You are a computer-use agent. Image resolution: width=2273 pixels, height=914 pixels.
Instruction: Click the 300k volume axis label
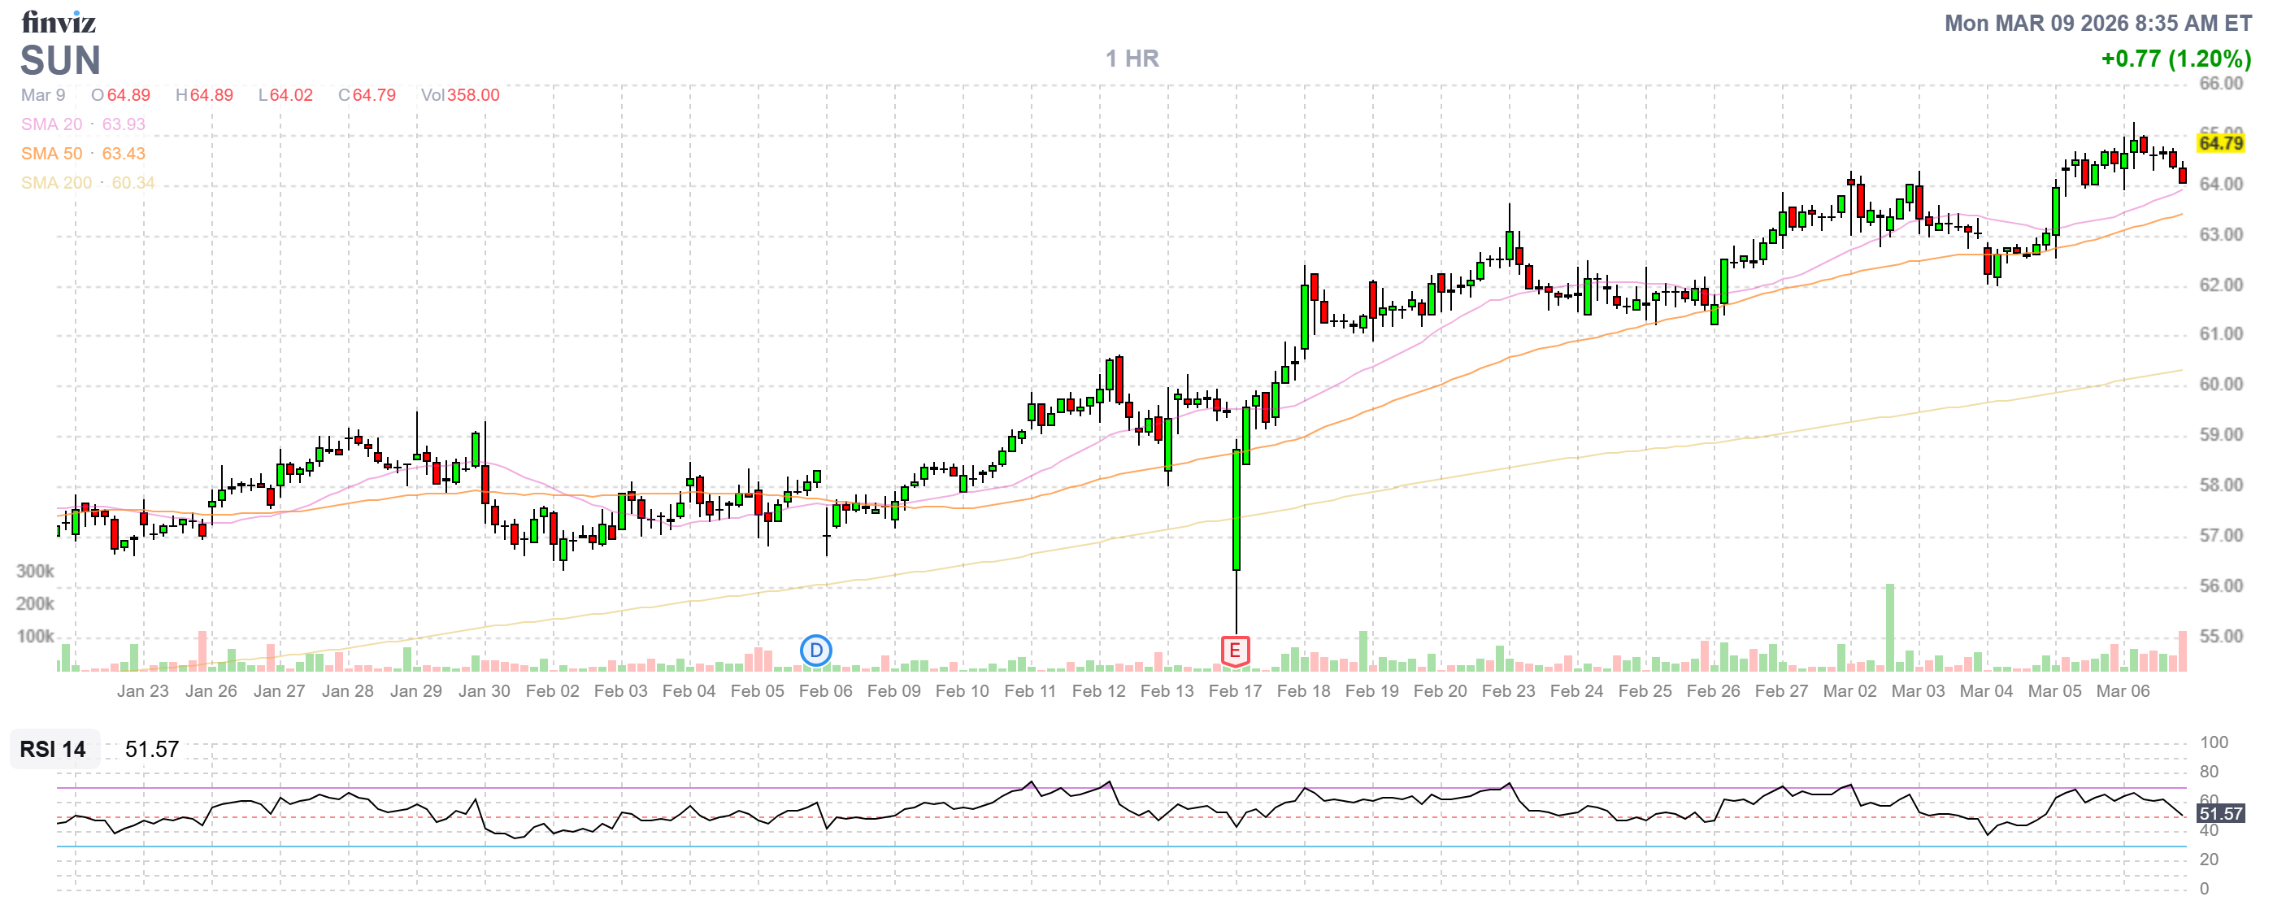click(35, 571)
